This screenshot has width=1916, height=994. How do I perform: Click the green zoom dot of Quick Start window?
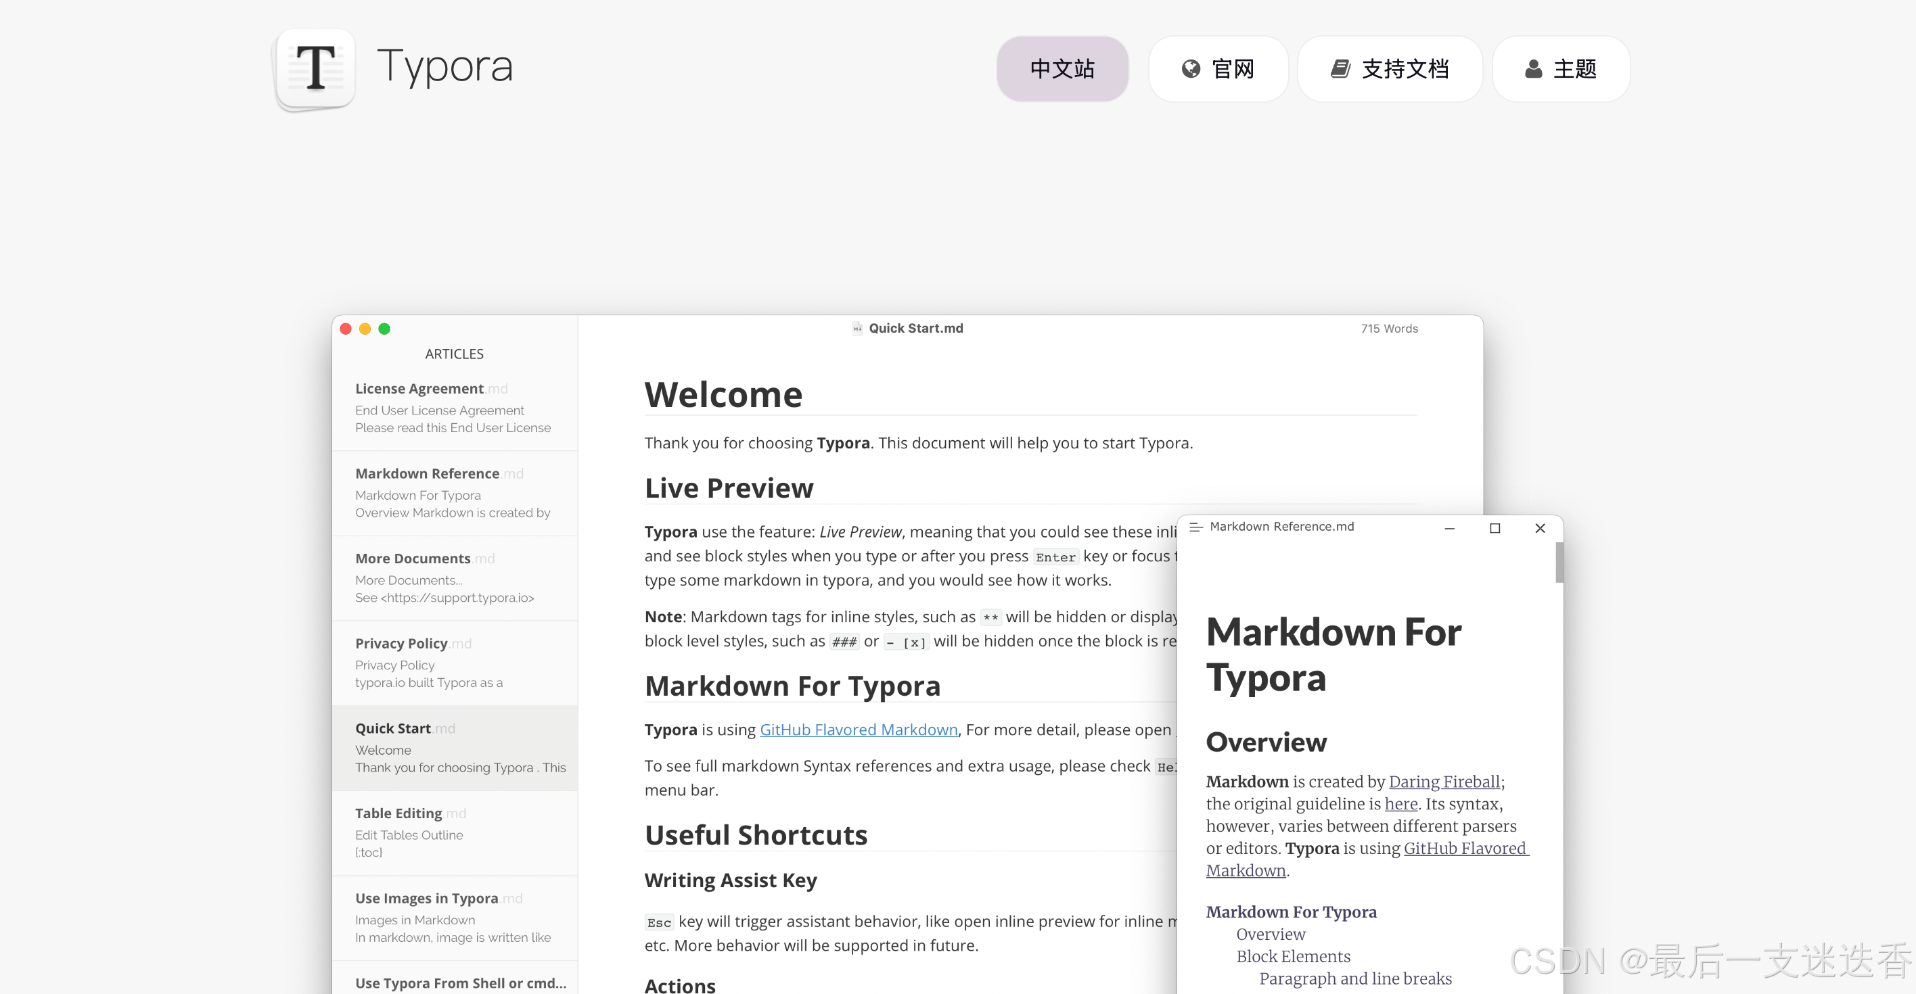click(384, 329)
